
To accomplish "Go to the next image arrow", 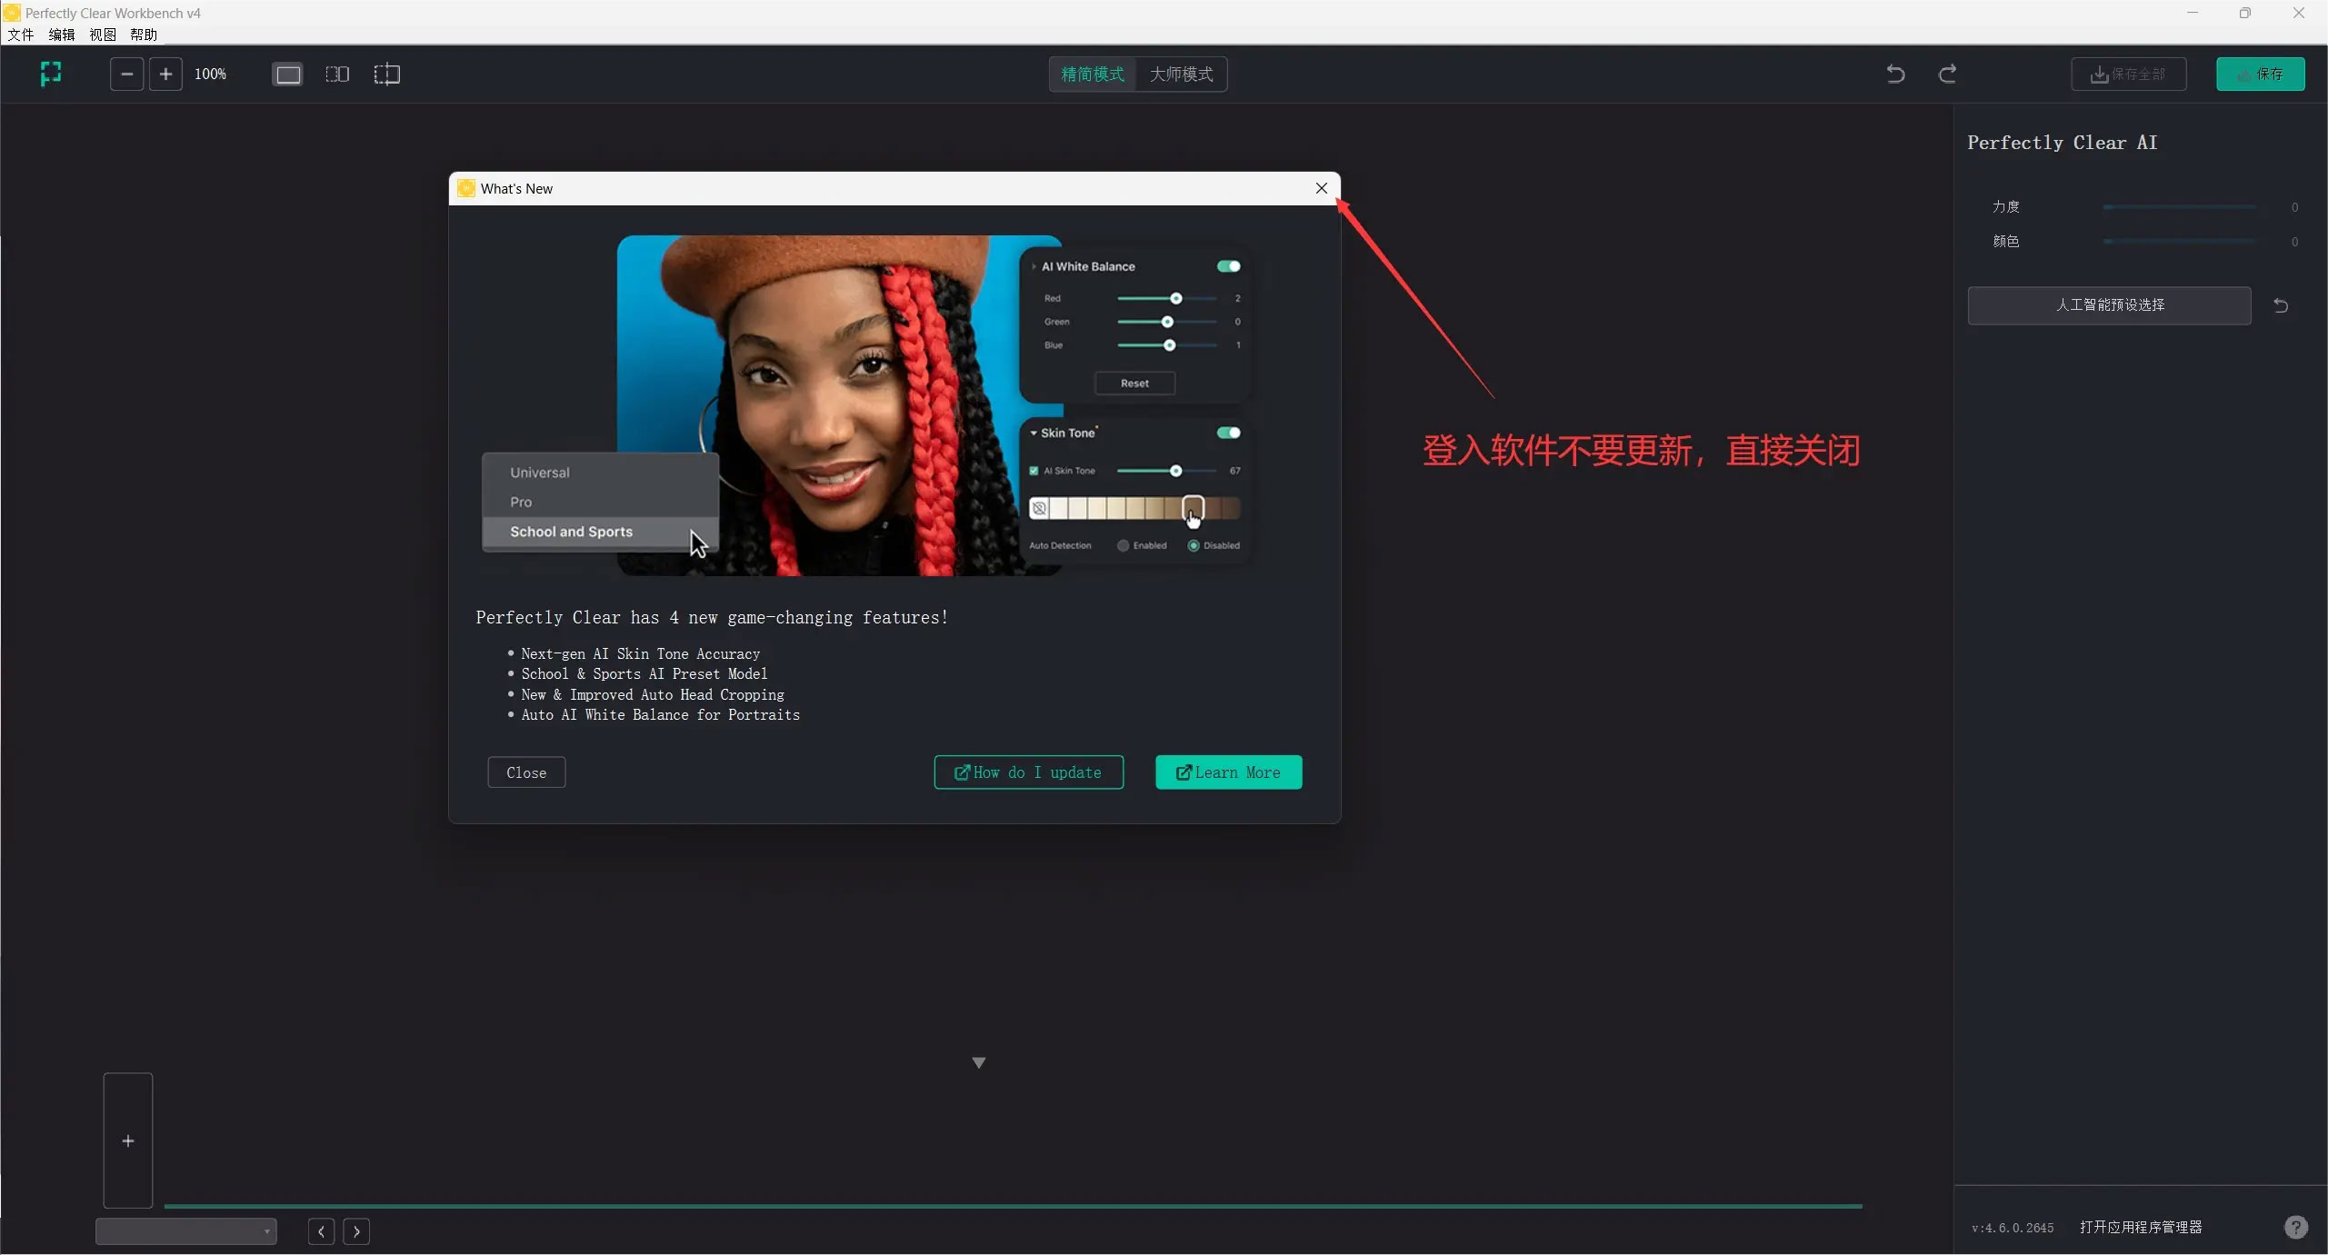I will (x=356, y=1231).
